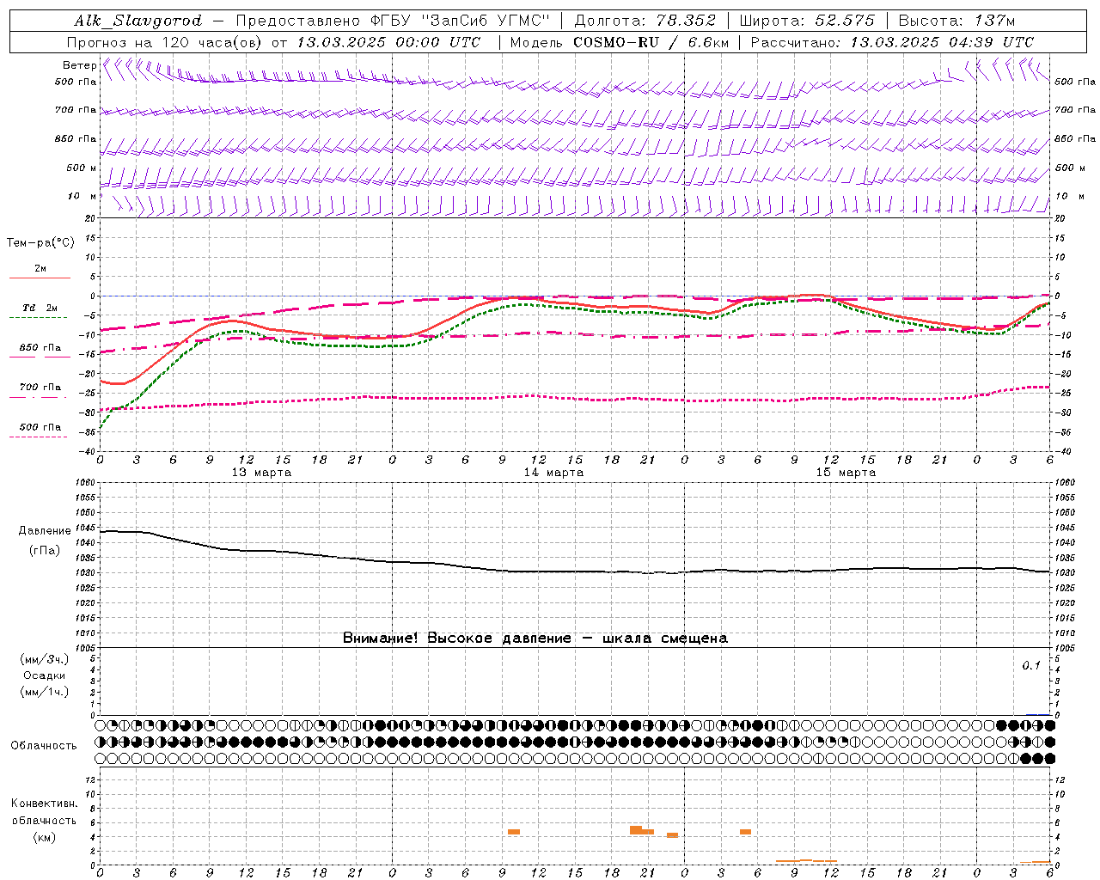This screenshot has height=880, width=1100.
Task: Click the Высота: 137м value
Action: [x=956, y=21]
